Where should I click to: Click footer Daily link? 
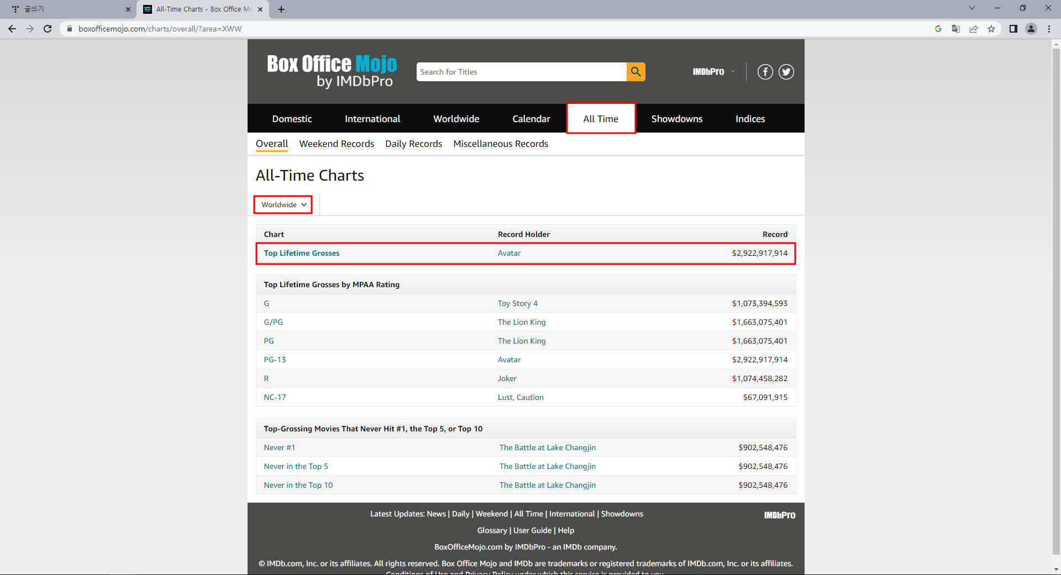click(x=460, y=514)
